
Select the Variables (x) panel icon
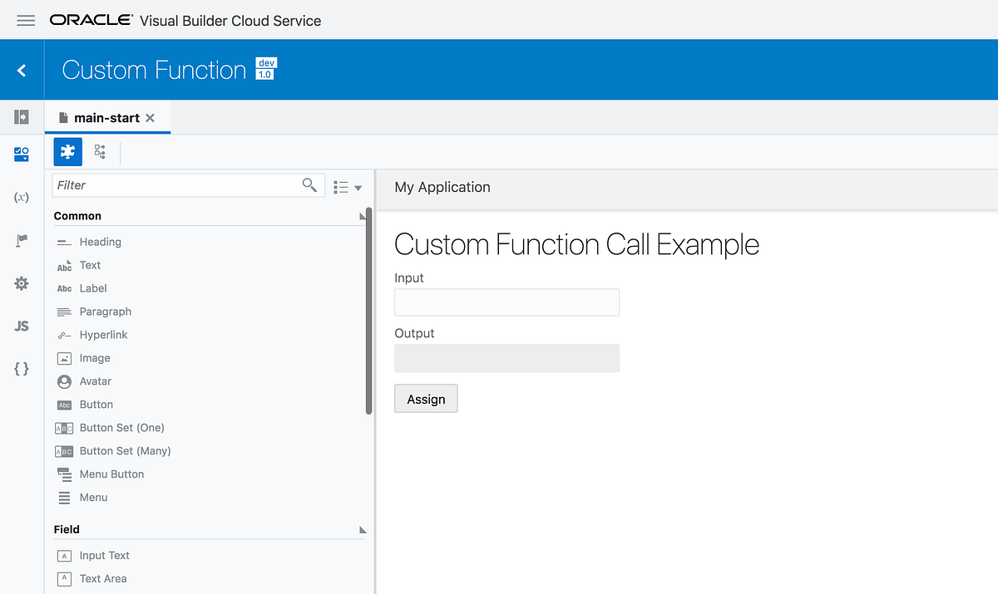21,197
